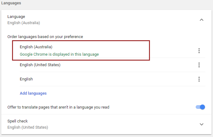Viewport: 213px width, 137px height.
Task: Select the plain English list entry
Action: point(26,79)
